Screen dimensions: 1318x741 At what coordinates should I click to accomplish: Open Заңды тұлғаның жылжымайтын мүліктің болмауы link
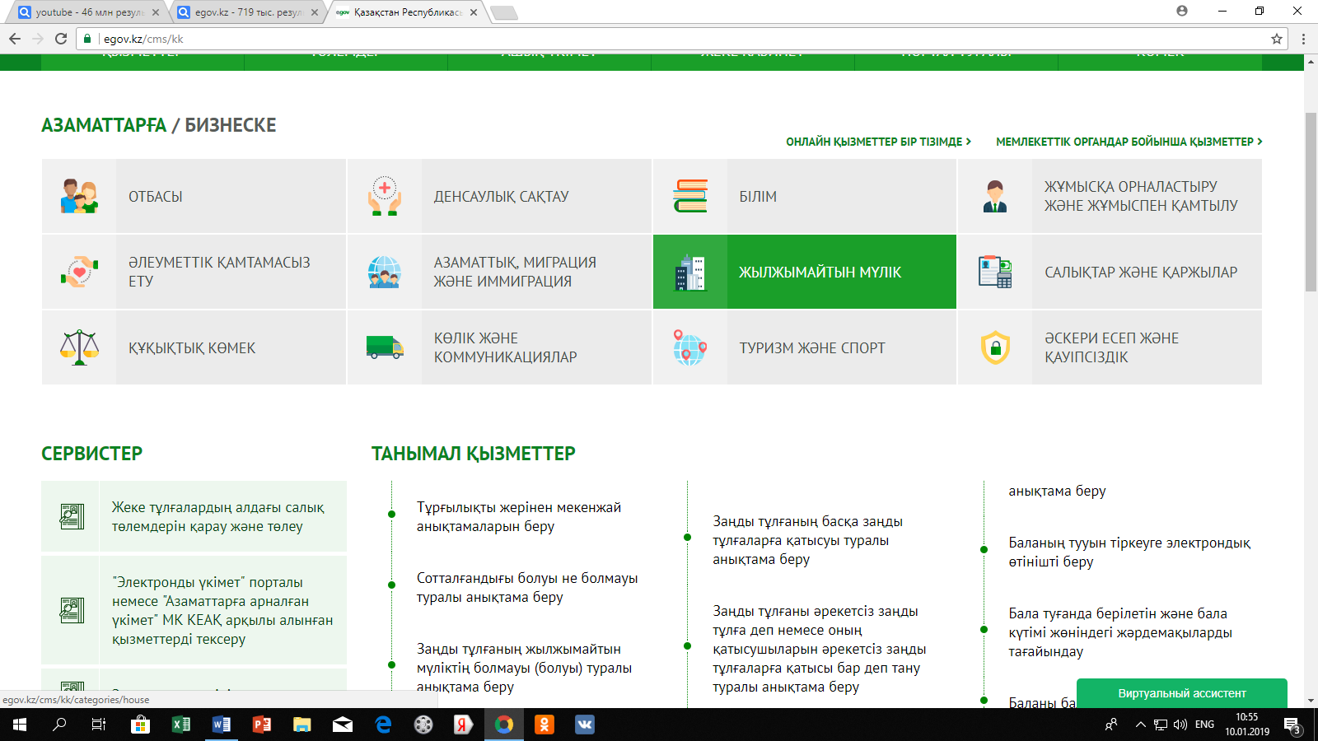pyautogui.click(x=524, y=668)
